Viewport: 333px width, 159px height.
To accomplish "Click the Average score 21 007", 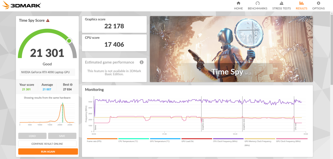I will (47, 89).
